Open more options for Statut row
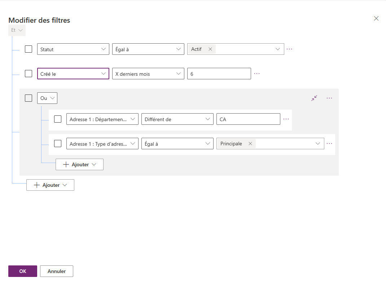Image resolution: width=386 pixels, height=282 pixels. (x=289, y=49)
